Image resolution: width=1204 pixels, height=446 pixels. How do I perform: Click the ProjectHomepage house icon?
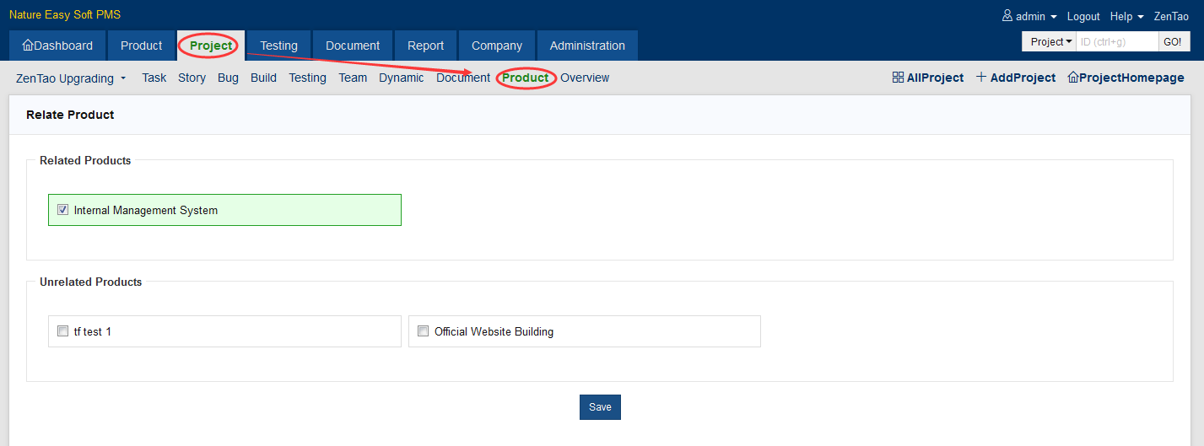[1073, 78]
